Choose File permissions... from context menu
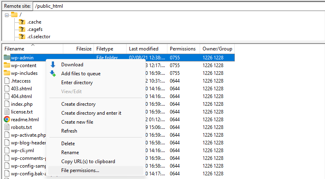Screen dimensions: 325x179 [x=80, y=170]
